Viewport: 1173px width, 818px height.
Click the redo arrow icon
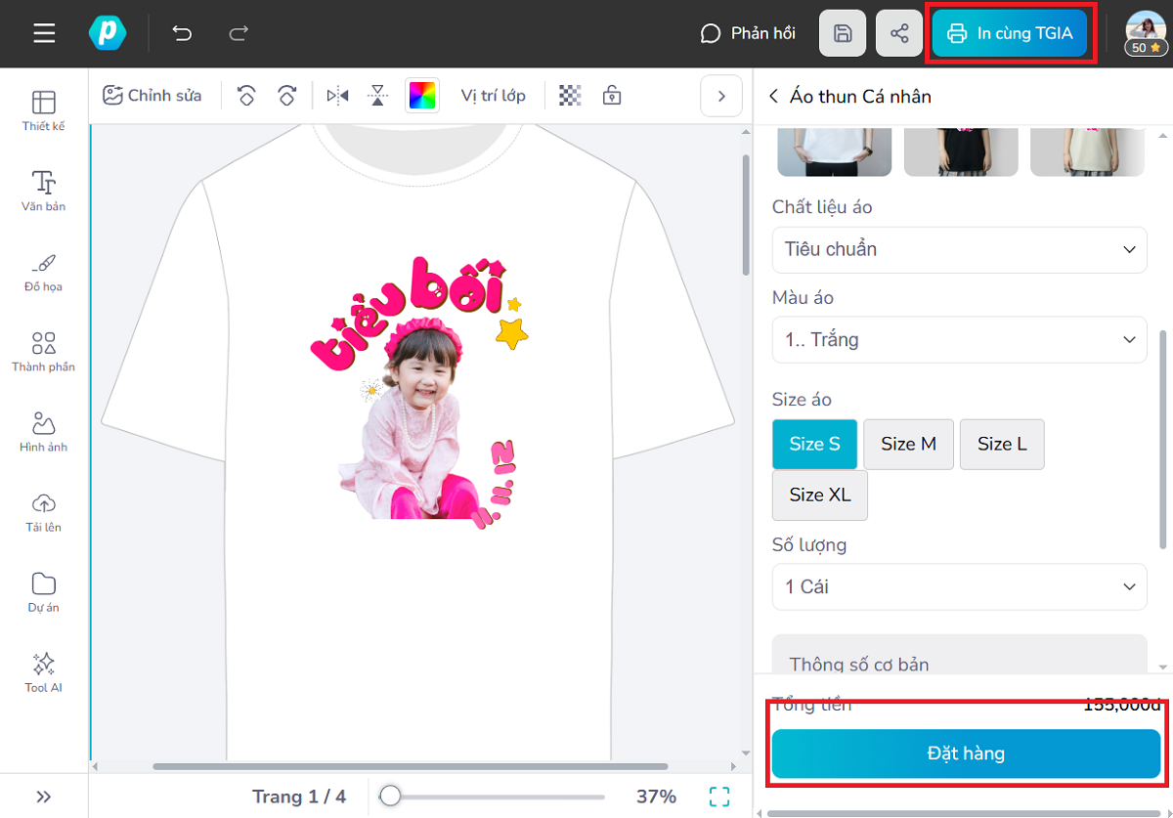pos(239,34)
